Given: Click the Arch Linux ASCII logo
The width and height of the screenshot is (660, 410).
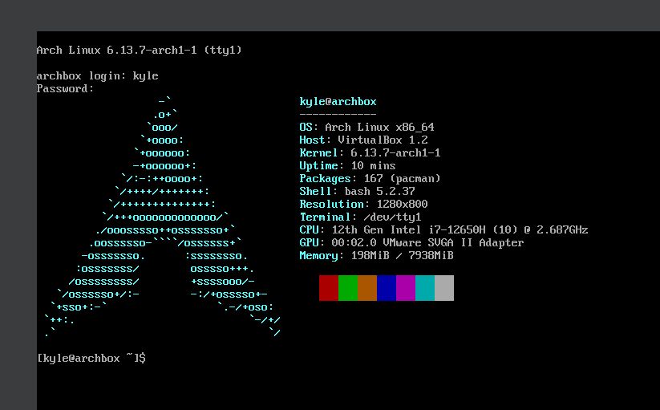Looking at the screenshot, I should pos(163,217).
